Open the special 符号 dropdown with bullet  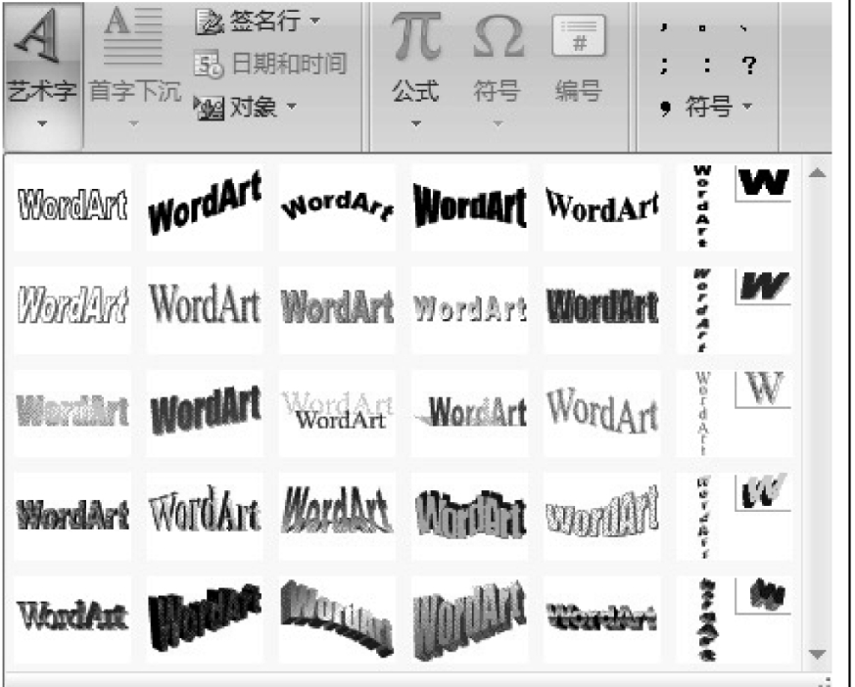click(706, 107)
